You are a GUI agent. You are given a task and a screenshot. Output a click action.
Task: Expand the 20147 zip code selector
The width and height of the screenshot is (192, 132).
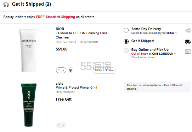[x=172, y=33]
